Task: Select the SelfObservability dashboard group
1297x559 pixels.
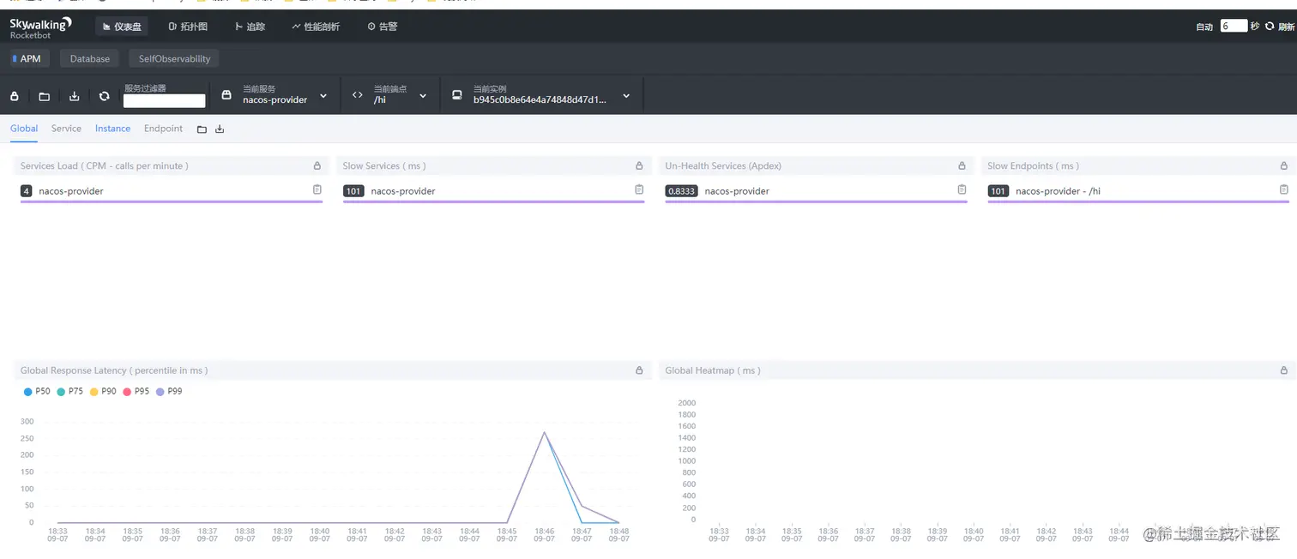Action: coord(174,58)
